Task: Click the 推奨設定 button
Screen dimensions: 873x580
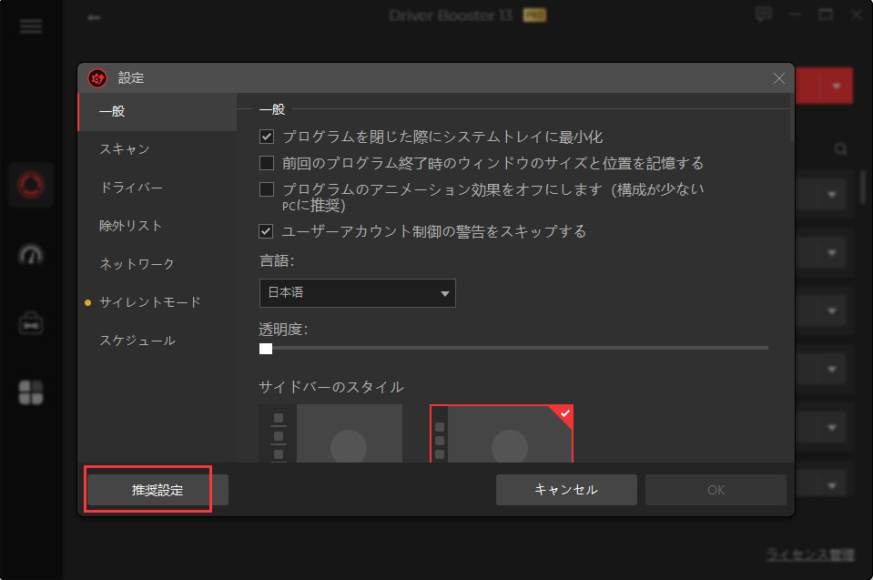Action: point(157,490)
